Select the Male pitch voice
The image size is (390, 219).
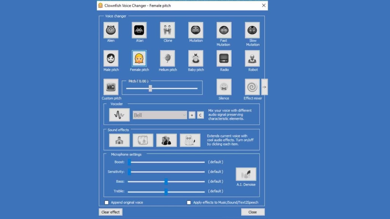point(111,59)
